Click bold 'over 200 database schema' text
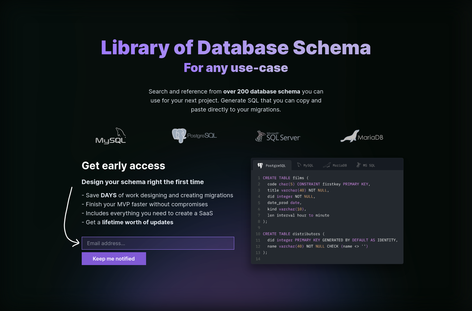 pos(262,92)
